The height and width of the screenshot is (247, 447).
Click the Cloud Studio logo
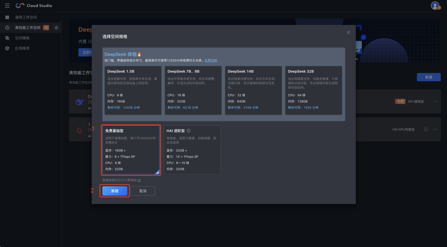click(34, 5)
